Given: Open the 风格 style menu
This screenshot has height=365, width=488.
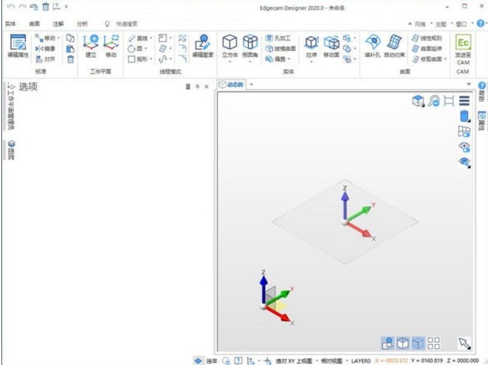Looking at the screenshot, I should (x=420, y=24).
